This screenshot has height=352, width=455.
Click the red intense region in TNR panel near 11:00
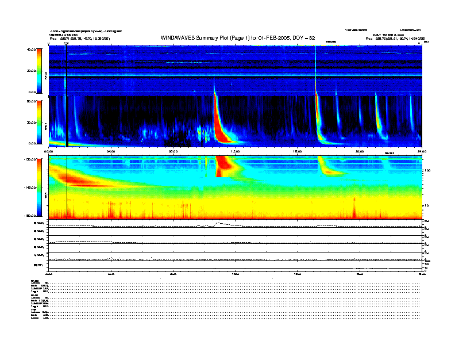point(223,166)
